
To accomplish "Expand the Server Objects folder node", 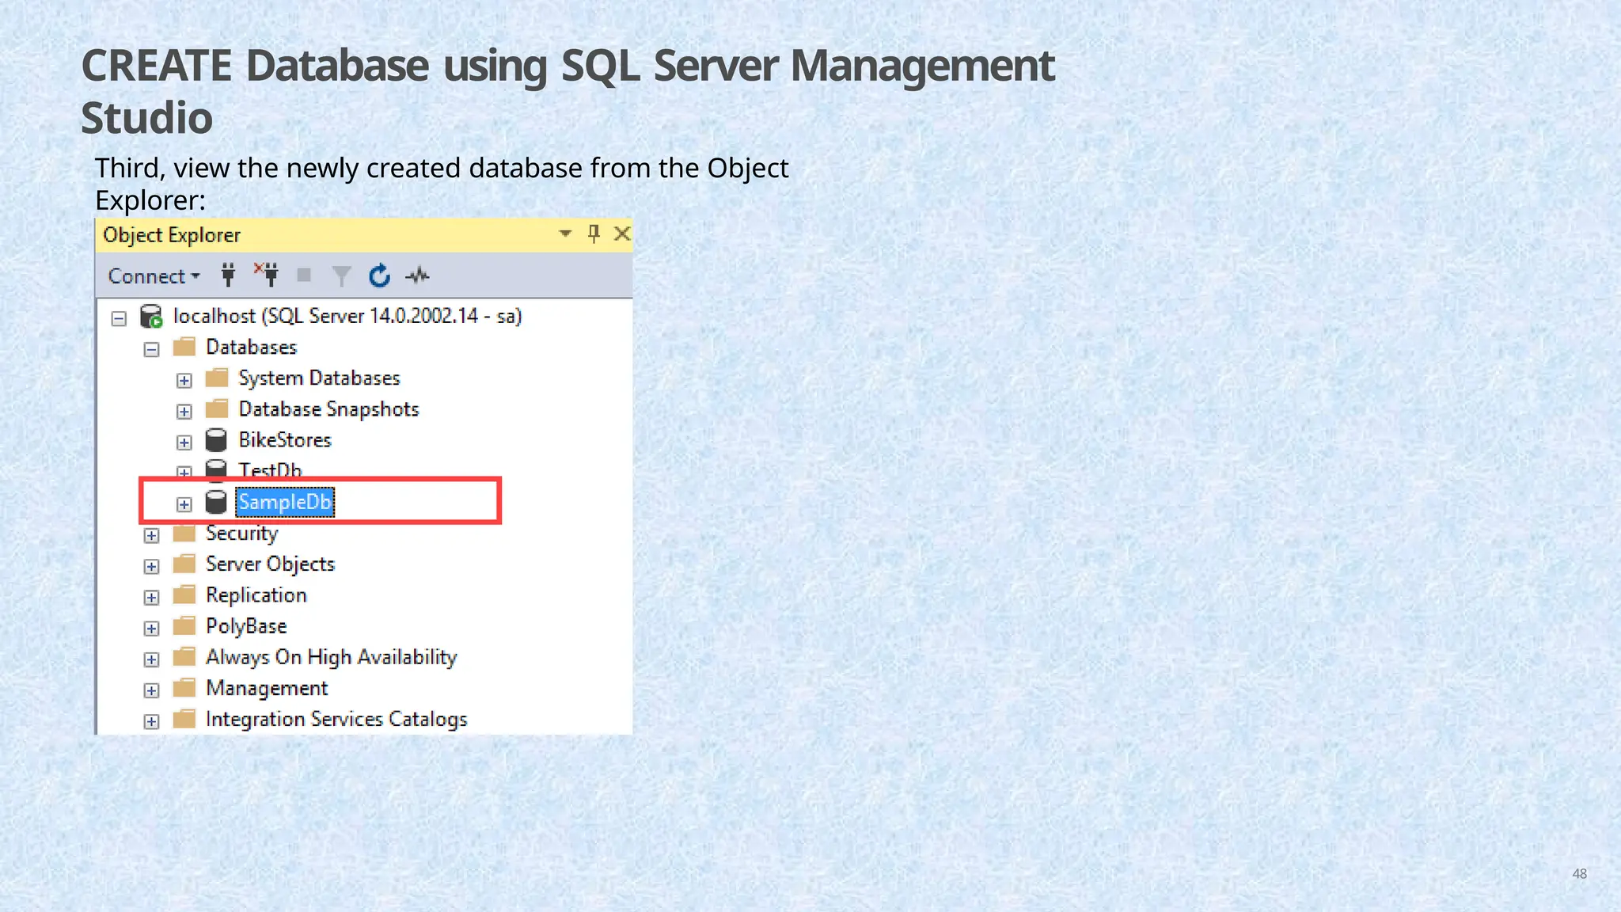I will click(151, 566).
